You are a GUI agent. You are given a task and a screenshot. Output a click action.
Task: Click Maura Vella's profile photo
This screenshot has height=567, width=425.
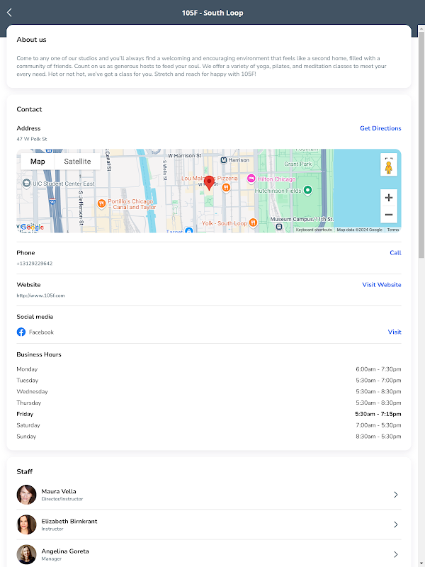pos(26,494)
